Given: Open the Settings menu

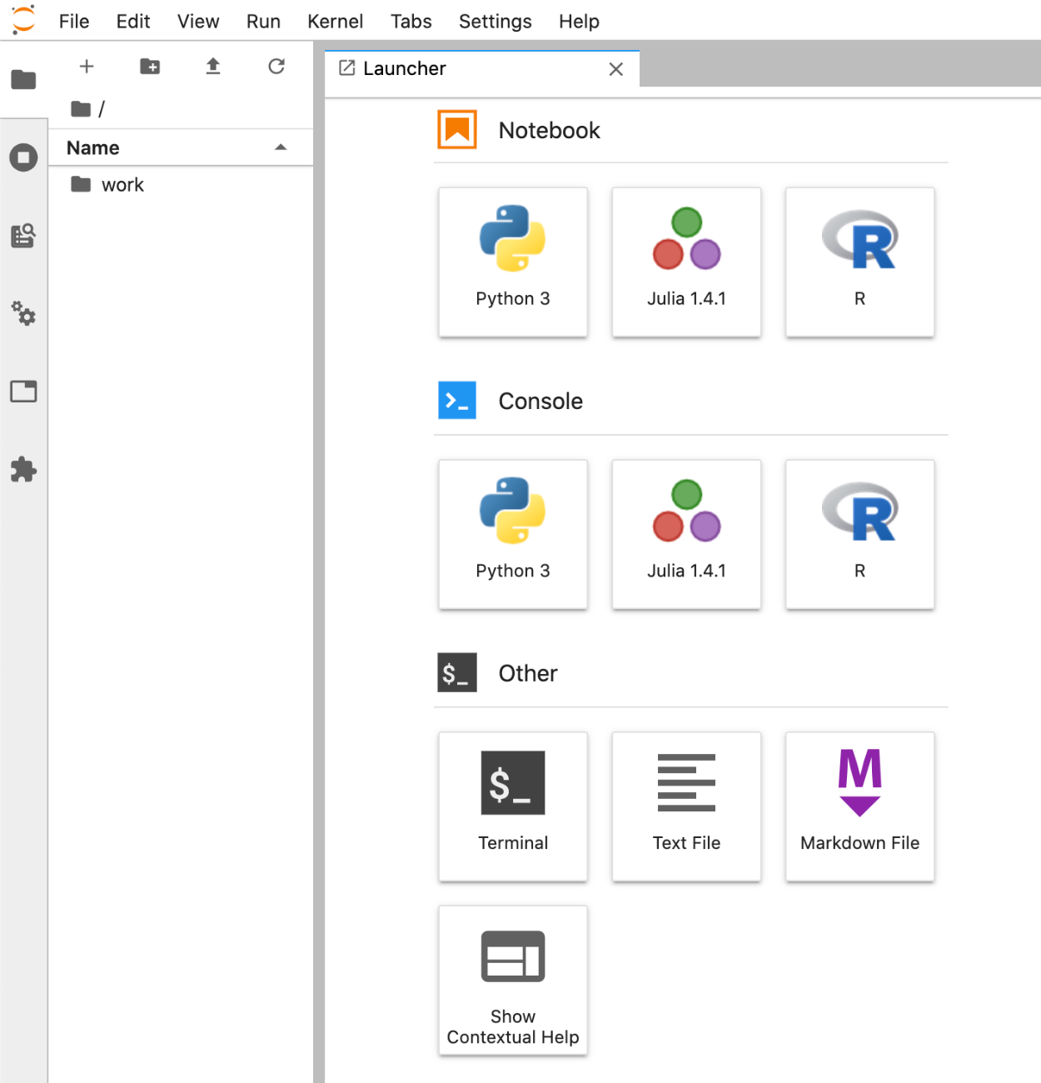Looking at the screenshot, I should tap(496, 22).
